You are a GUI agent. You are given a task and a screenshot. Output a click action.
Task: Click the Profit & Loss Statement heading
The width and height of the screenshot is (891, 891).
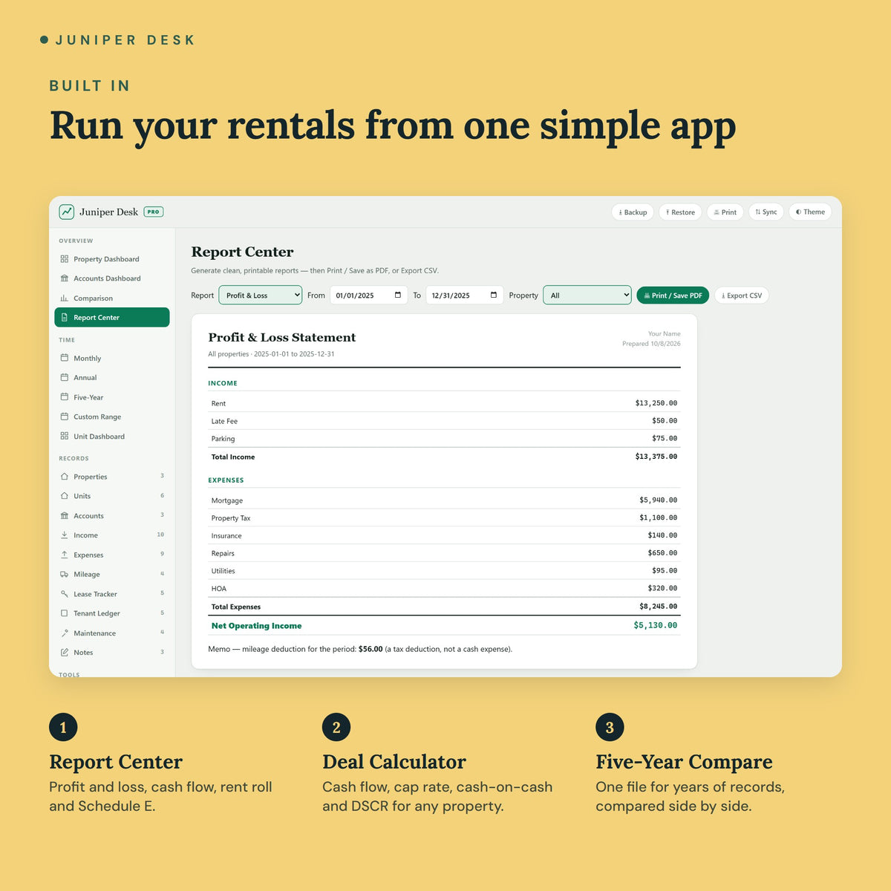coord(282,337)
